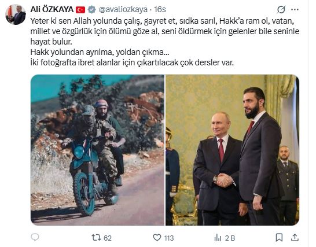
Task: Click the blue verified badge
Action: coord(91,9)
